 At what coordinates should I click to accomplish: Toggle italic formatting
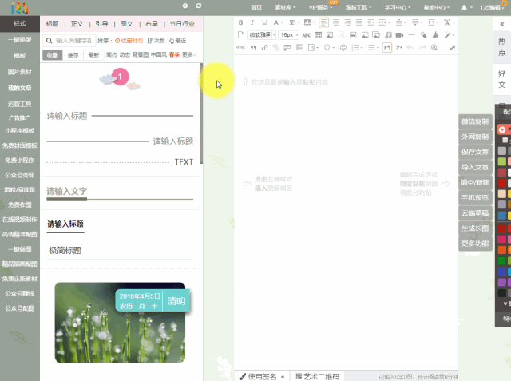click(x=252, y=22)
